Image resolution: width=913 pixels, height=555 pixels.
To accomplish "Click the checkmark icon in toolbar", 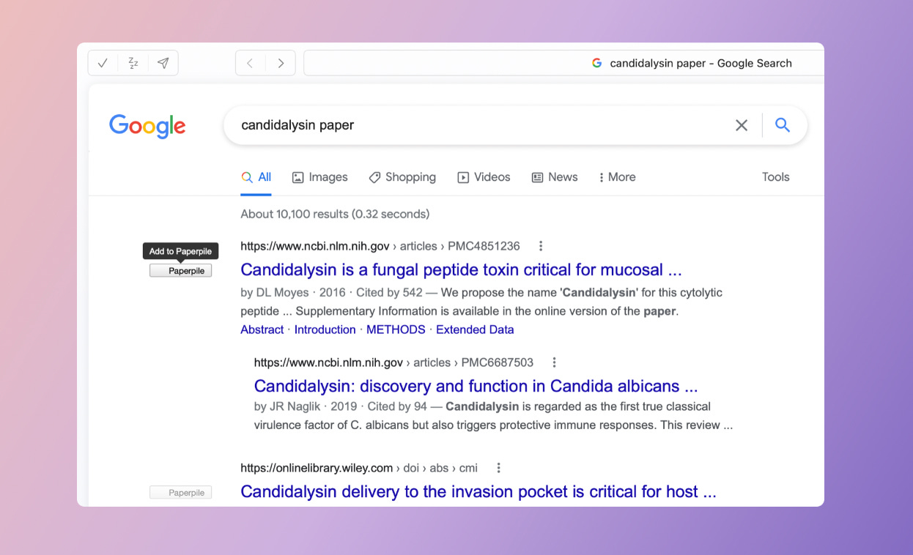I will click(103, 63).
